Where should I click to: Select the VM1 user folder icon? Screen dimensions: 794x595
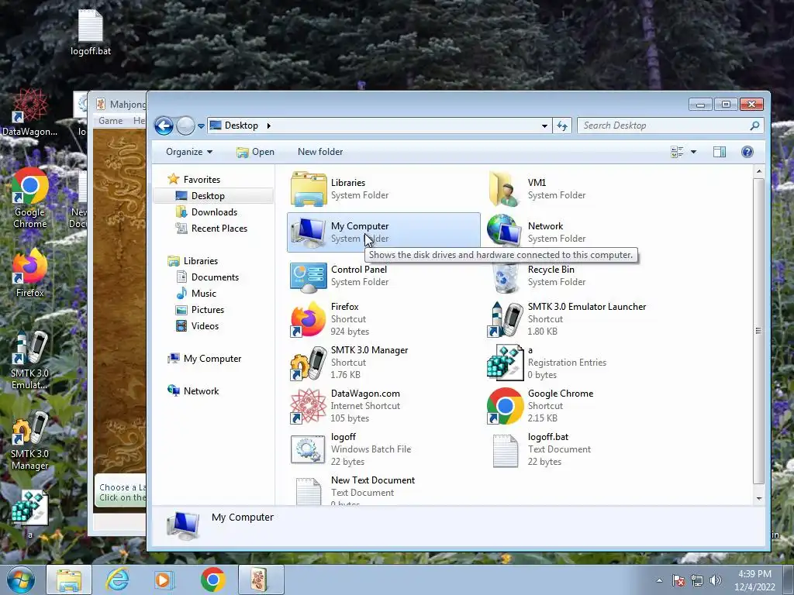tap(504, 189)
